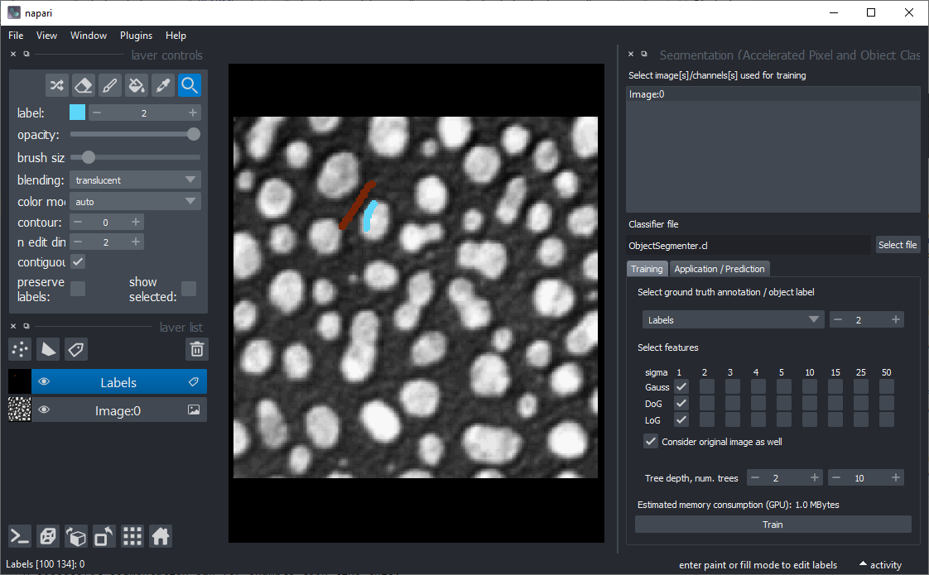This screenshot has width=929, height=575.
Task: Delete the selected layer via trash icon
Action: point(196,349)
